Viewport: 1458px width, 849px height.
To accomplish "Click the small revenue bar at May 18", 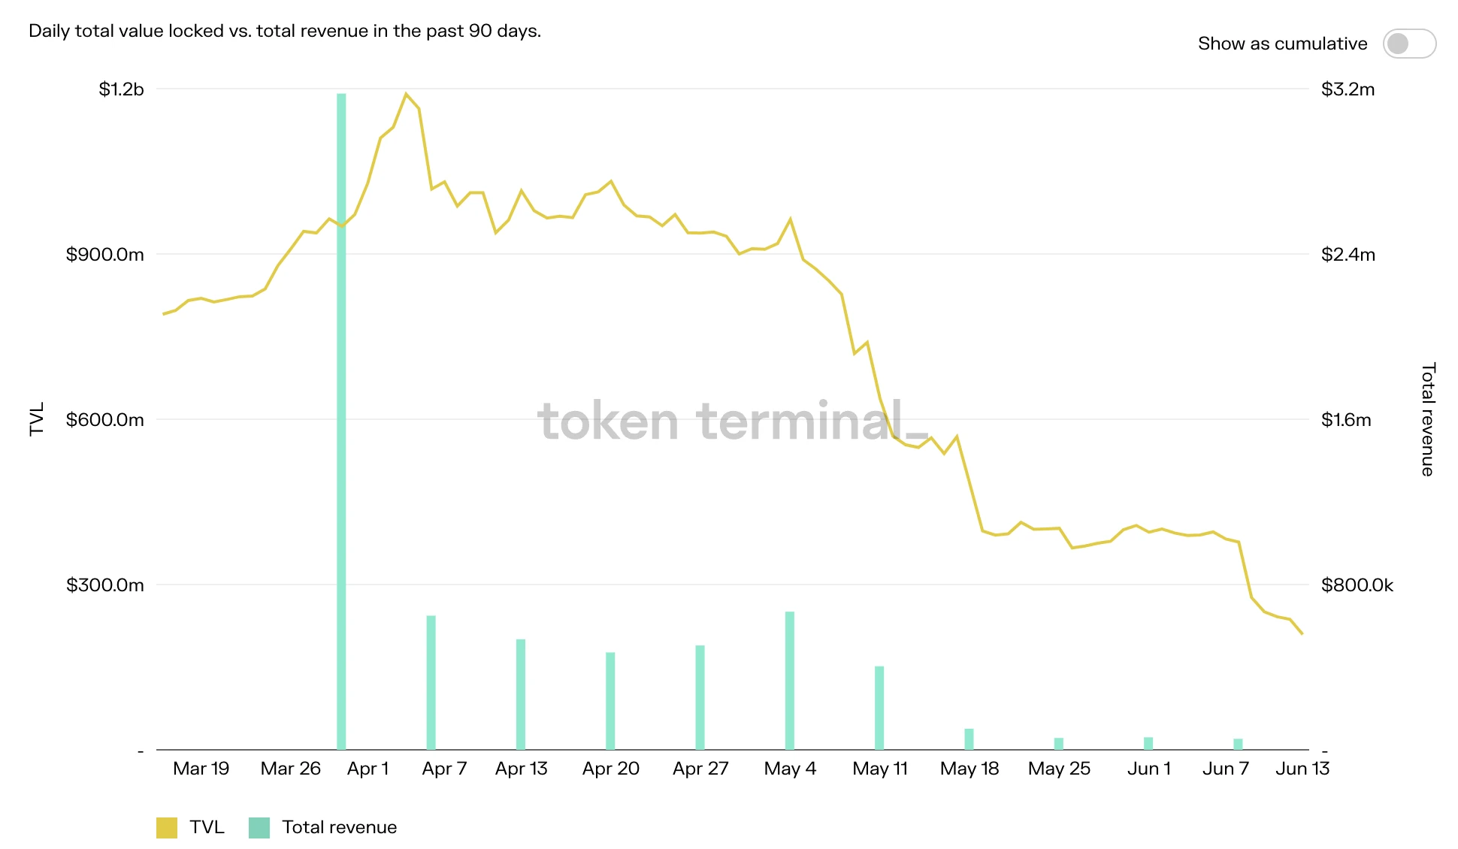I will (x=969, y=739).
